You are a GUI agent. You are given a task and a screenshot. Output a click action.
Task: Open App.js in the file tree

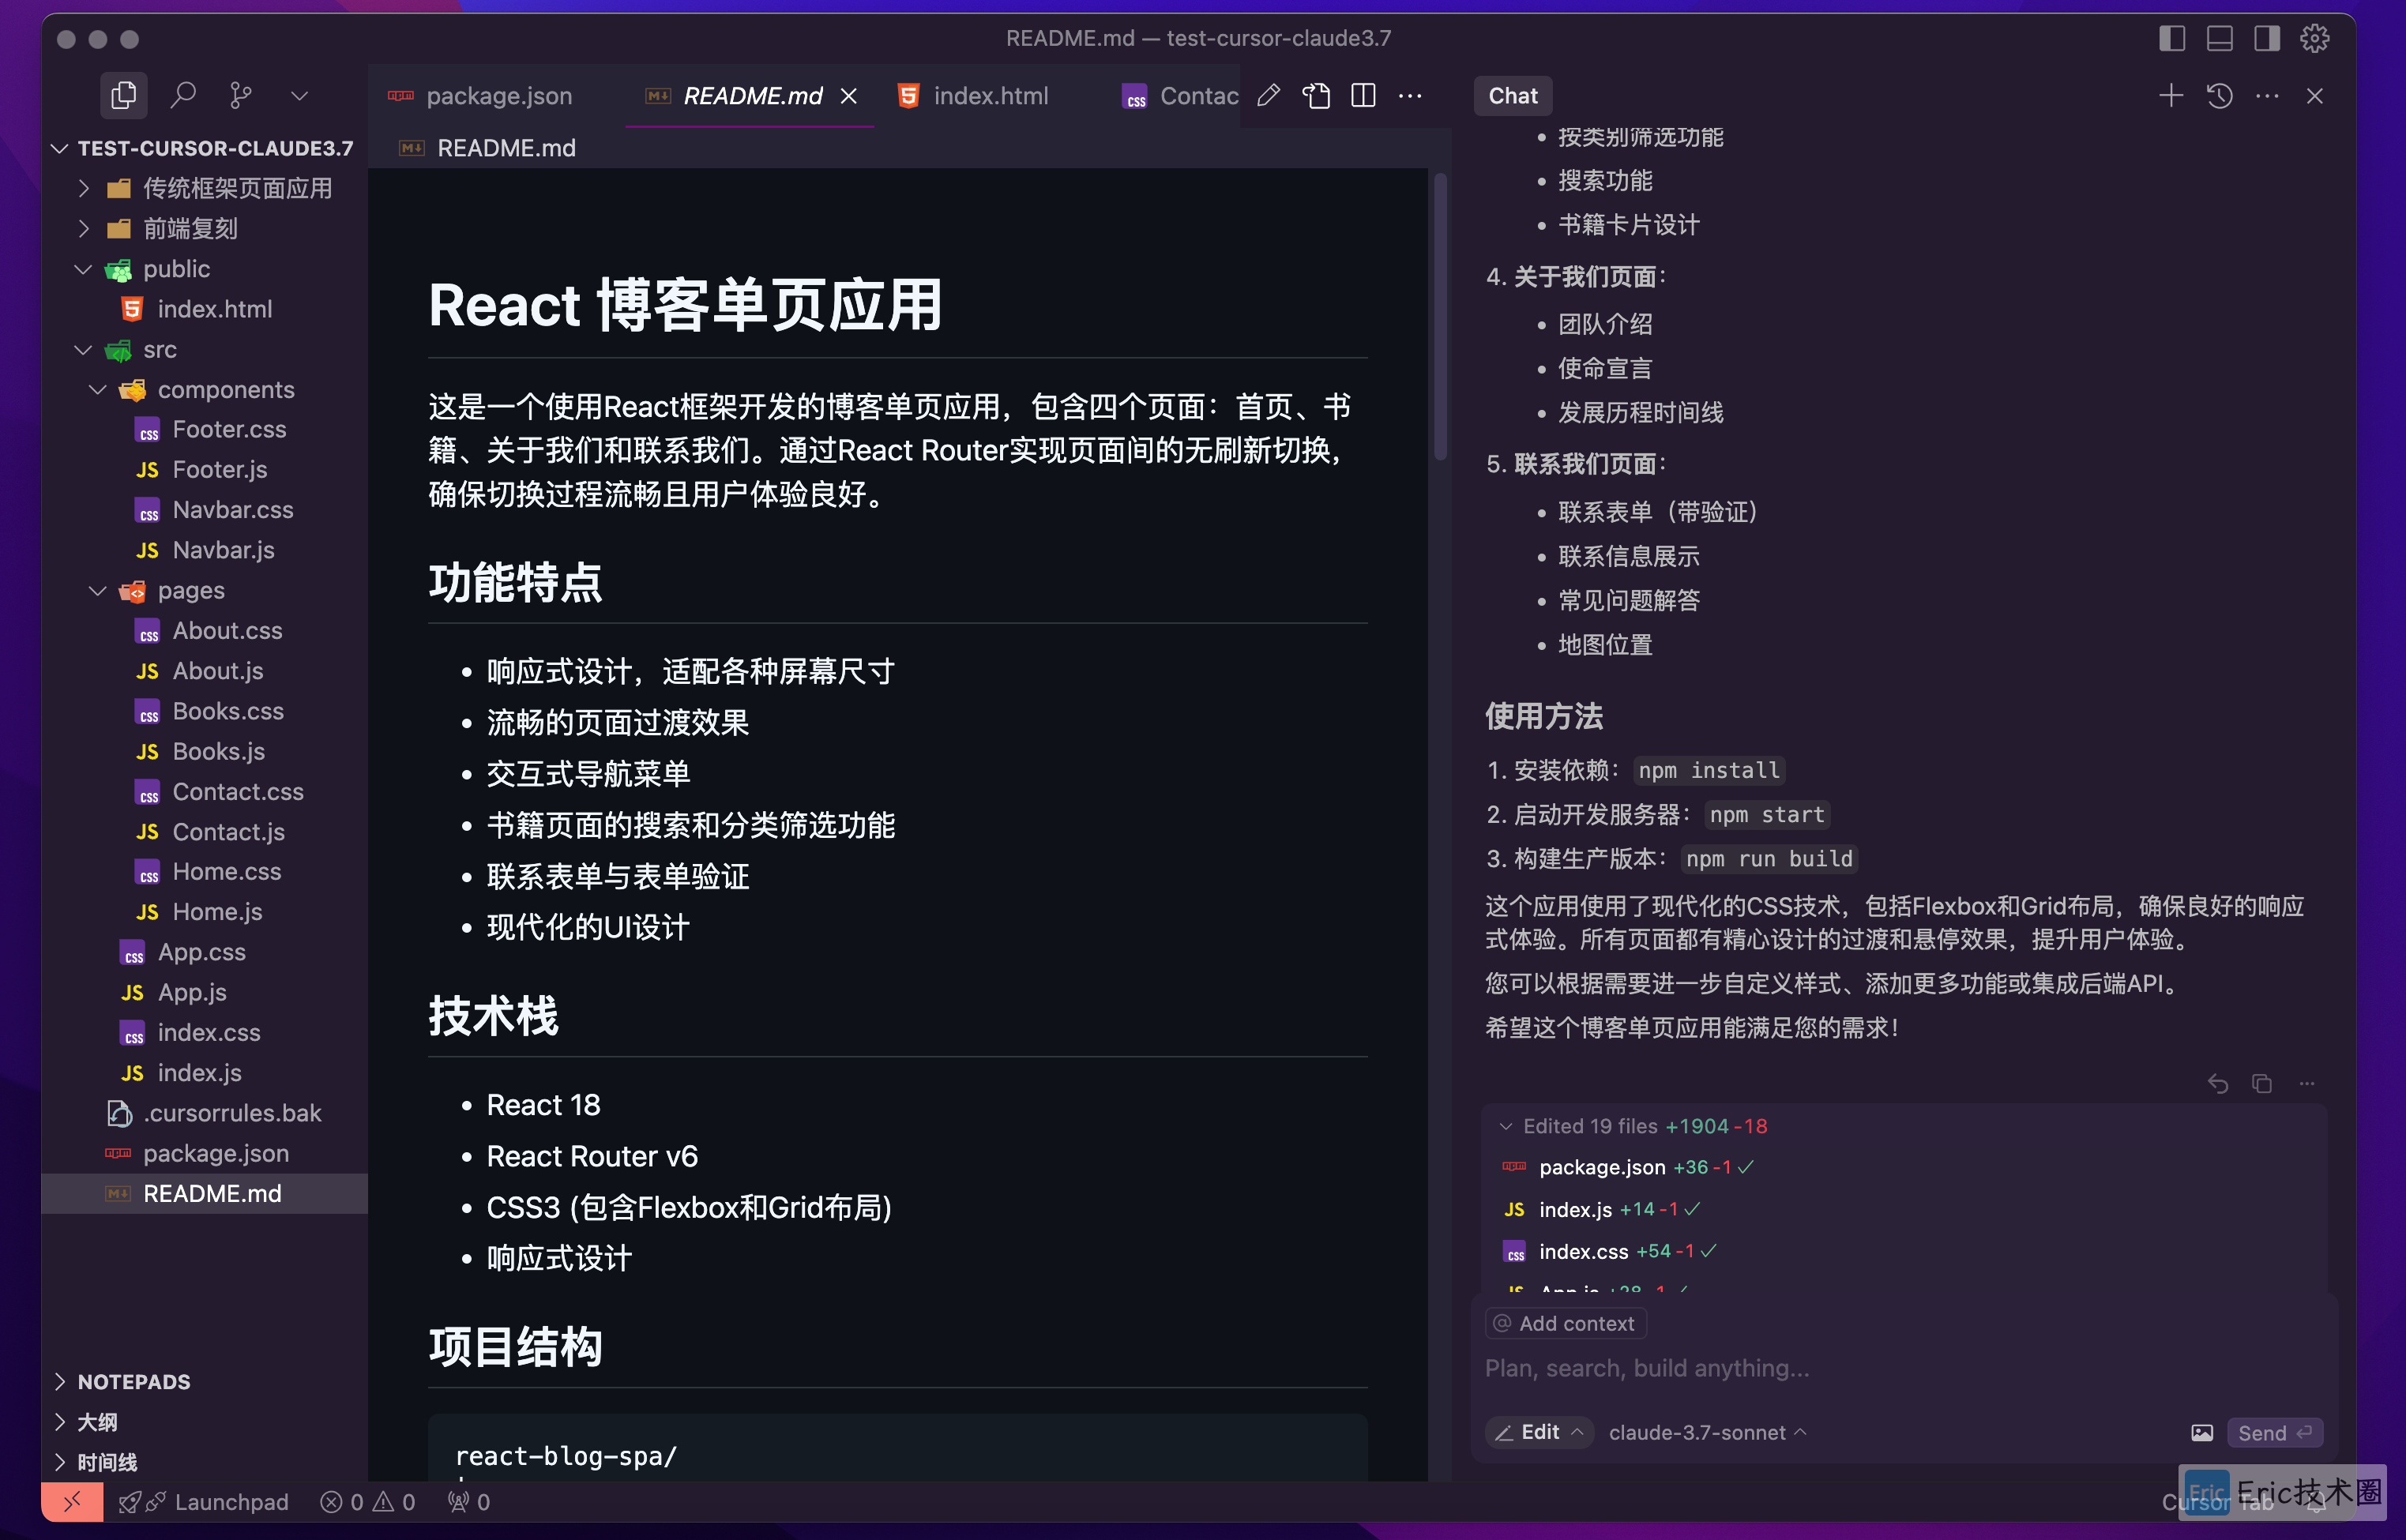(204, 992)
